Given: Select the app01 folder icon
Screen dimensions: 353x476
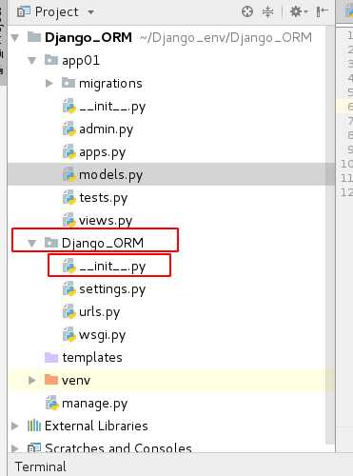Looking at the screenshot, I should pyautogui.click(x=51, y=60).
